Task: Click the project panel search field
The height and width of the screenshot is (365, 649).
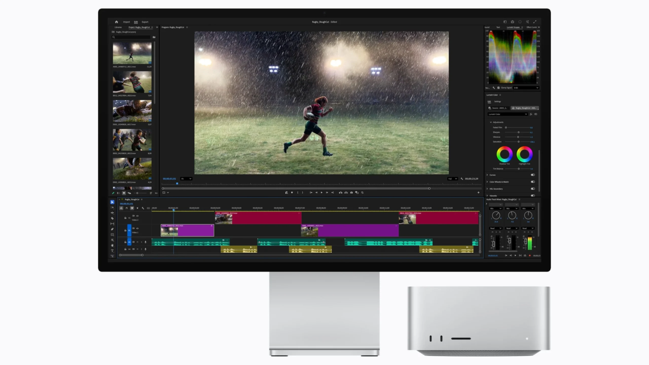Action: tap(131, 37)
